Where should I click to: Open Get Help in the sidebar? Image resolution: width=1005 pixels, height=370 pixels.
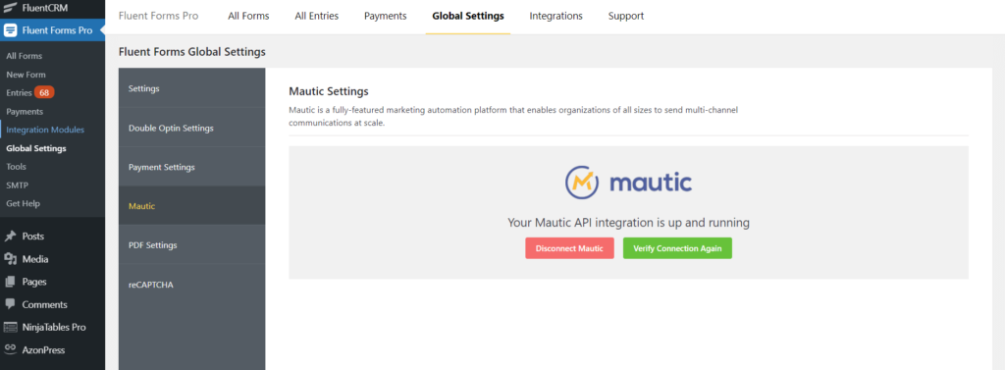click(24, 203)
